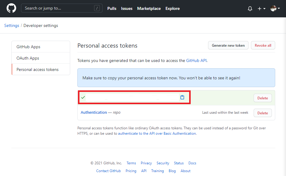The width and height of the screenshot is (286, 176).
Task: Open the Pricing footer link
Action: click(x=131, y=171)
